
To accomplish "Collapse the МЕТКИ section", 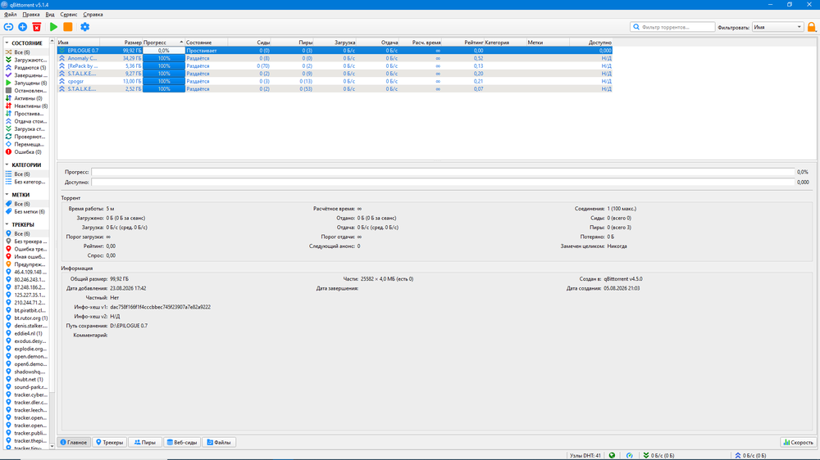I will [x=7, y=195].
